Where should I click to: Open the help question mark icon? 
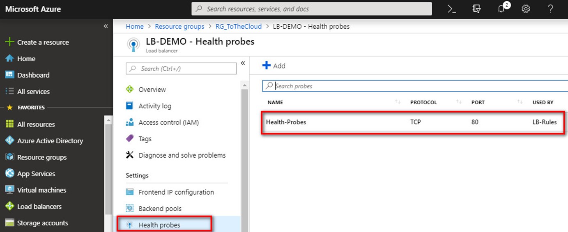click(551, 9)
